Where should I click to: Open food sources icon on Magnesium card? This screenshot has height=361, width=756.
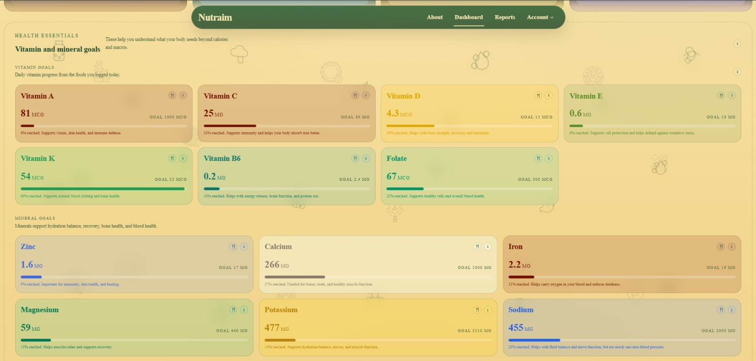[233, 310]
